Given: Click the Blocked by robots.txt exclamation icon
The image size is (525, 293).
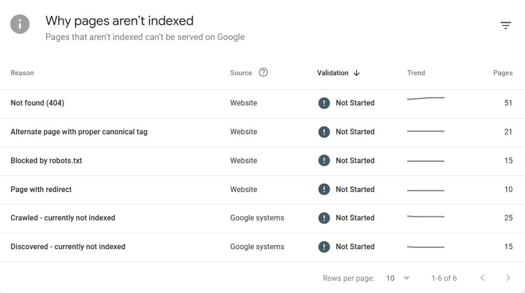Looking at the screenshot, I should [324, 160].
